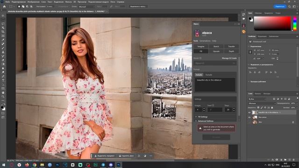This screenshot has height=168, width=299.
Task: Create a new layer with bottom icon
Action: pos(290,160)
